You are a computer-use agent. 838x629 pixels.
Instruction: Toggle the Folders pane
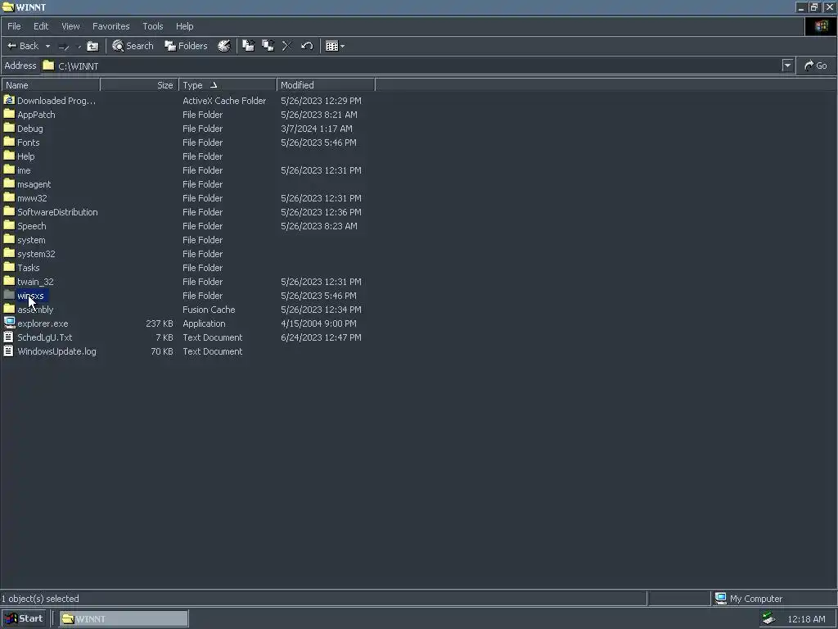point(186,46)
